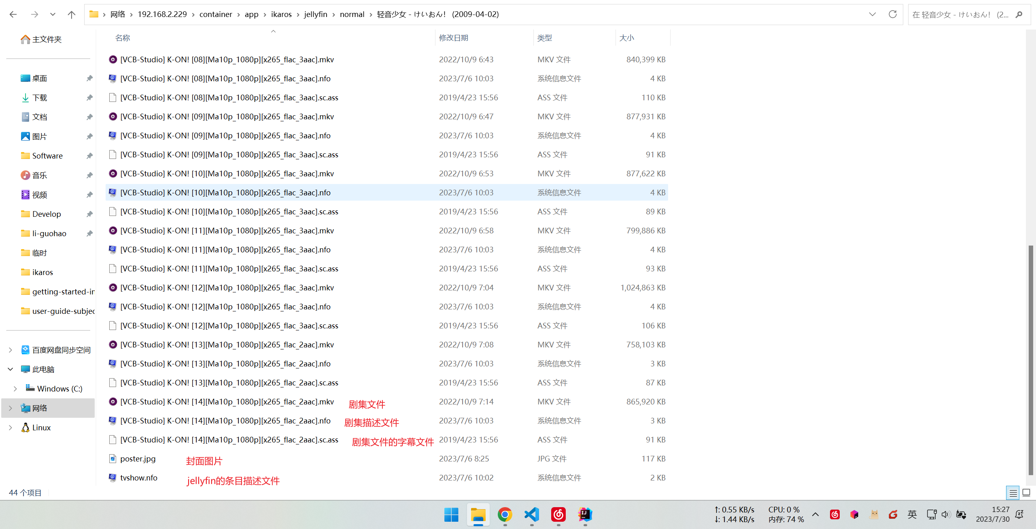Click the search magnifier icon
The height and width of the screenshot is (529, 1036).
tap(1019, 15)
